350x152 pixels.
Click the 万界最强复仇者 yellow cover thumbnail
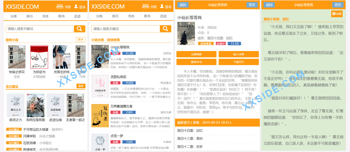(100, 116)
